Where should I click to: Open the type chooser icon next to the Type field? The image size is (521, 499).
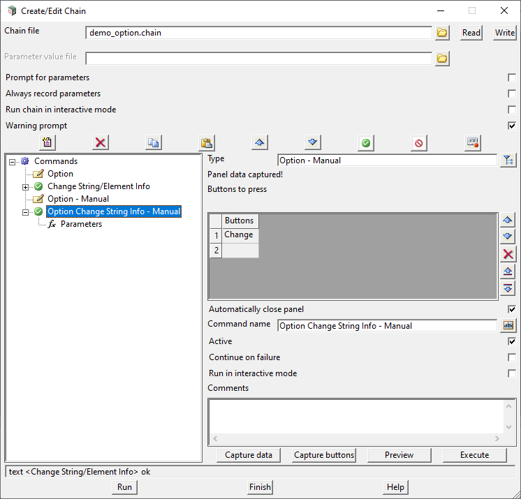point(508,161)
